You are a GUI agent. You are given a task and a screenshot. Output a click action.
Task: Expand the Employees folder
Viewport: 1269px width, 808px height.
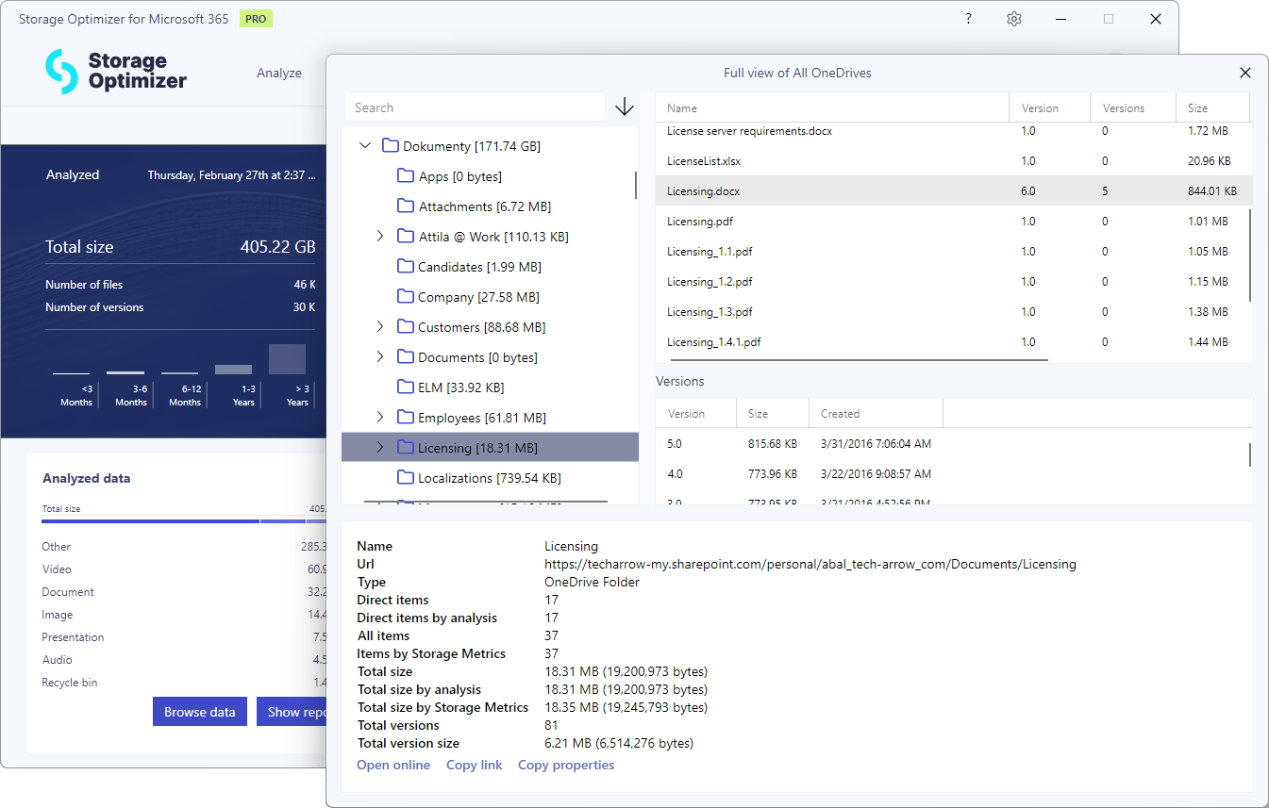pos(380,417)
